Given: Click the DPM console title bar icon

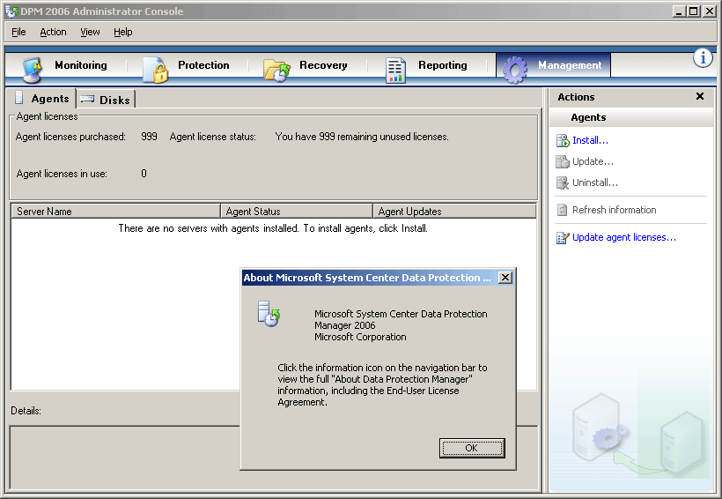Looking at the screenshot, I should (x=11, y=11).
